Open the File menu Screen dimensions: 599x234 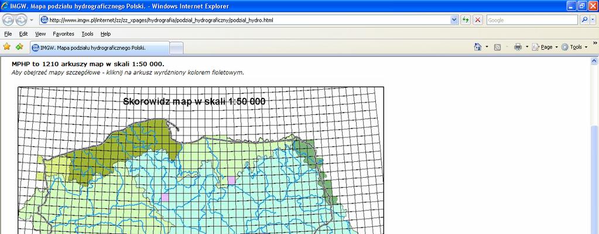click(x=8, y=34)
